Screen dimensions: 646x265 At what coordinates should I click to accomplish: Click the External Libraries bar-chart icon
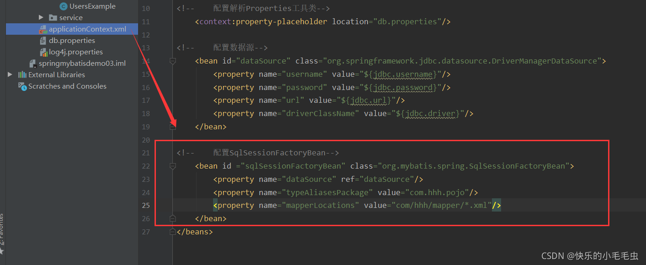coord(22,75)
